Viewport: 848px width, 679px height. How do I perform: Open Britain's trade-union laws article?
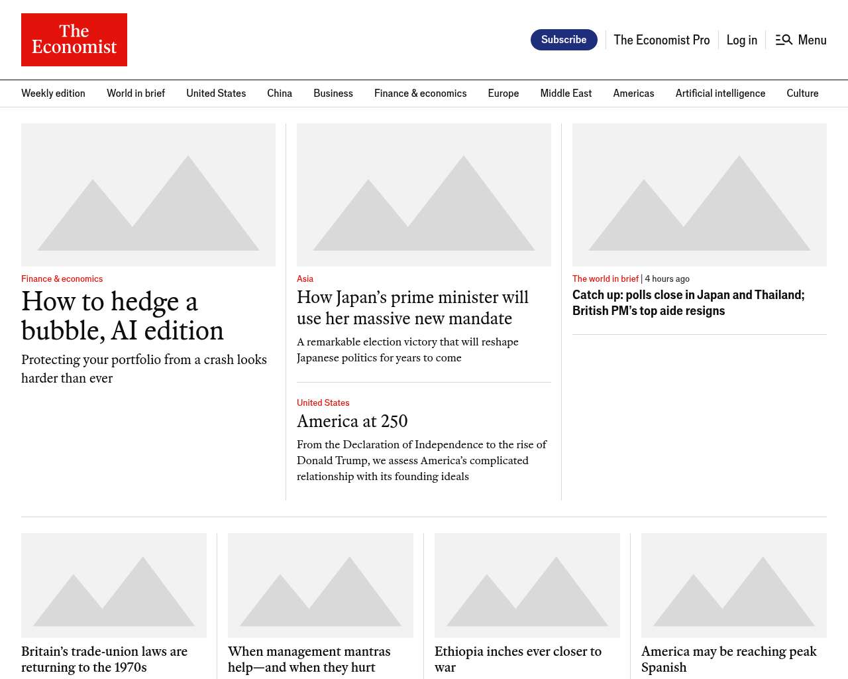tap(104, 659)
